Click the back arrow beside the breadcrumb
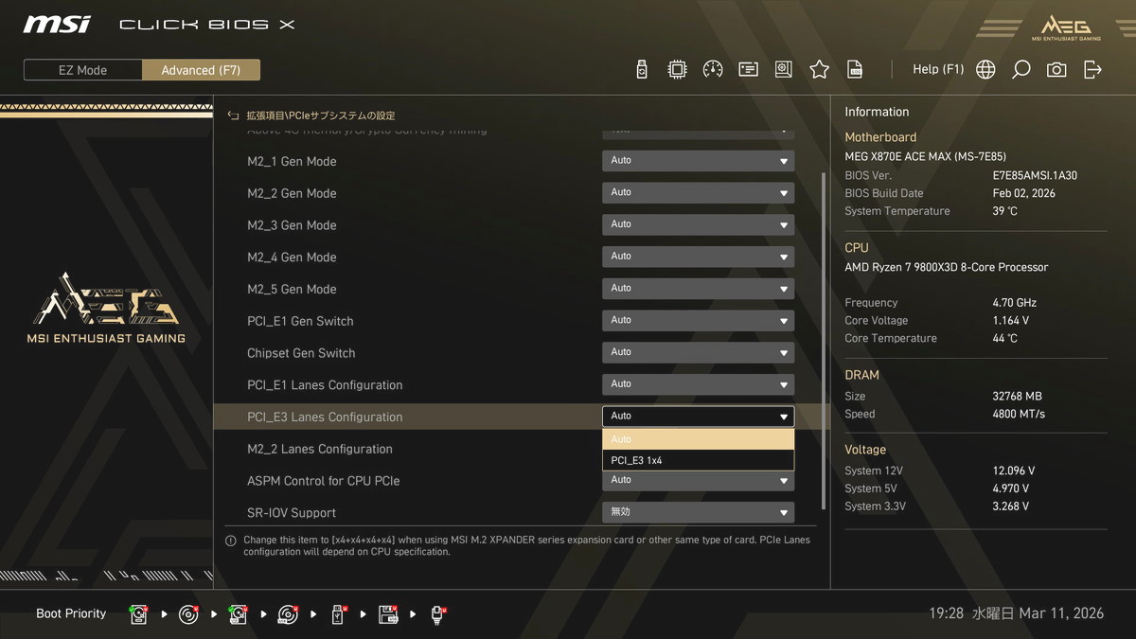The image size is (1136, 639). [x=233, y=115]
